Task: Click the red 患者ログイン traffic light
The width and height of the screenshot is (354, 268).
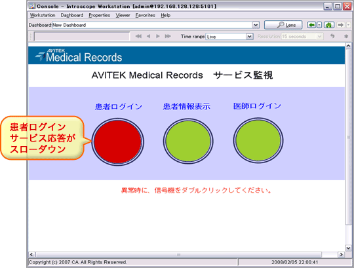Action: pyautogui.click(x=117, y=142)
